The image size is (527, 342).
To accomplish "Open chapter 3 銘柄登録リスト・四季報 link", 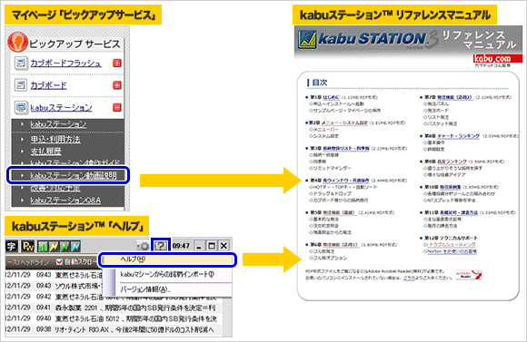I will pos(346,149).
